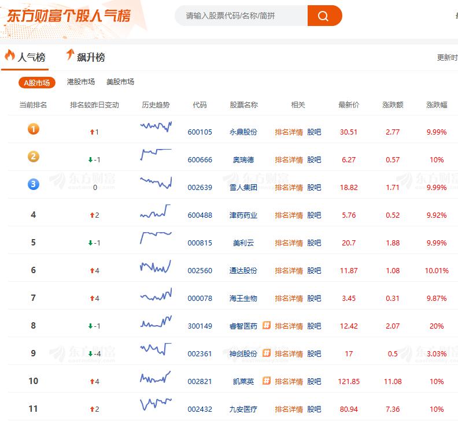Open 排名详情 for 通达股份

click(x=289, y=271)
